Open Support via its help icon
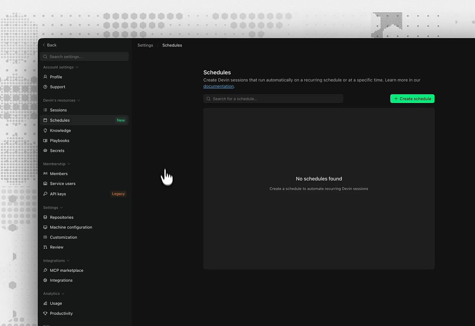Screen dimensions: 475x326 pyautogui.click(x=45, y=87)
